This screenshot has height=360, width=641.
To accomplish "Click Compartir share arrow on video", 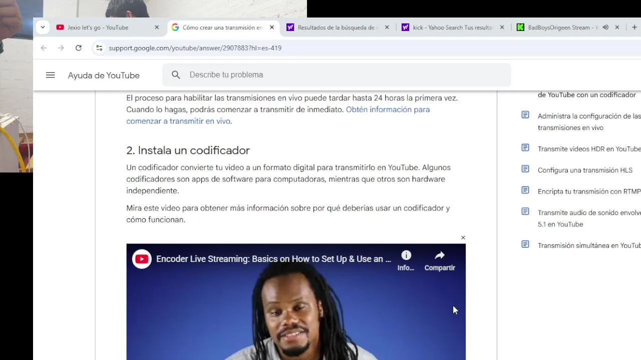I will pos(440,261).
